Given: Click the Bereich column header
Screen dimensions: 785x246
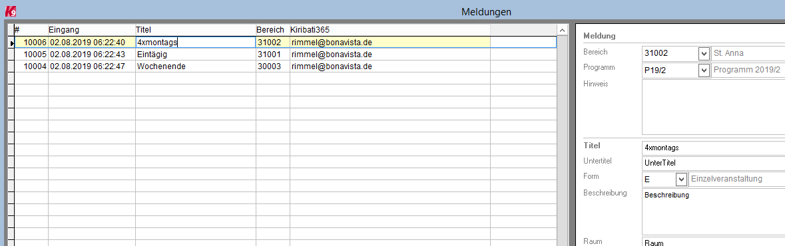Looking at the screenshot, I should (x=273, y=30).
